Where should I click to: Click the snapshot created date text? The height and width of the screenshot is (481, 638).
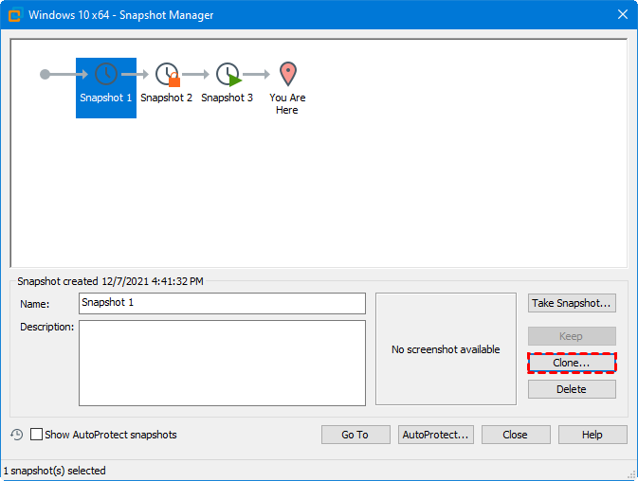coord(110,281)
